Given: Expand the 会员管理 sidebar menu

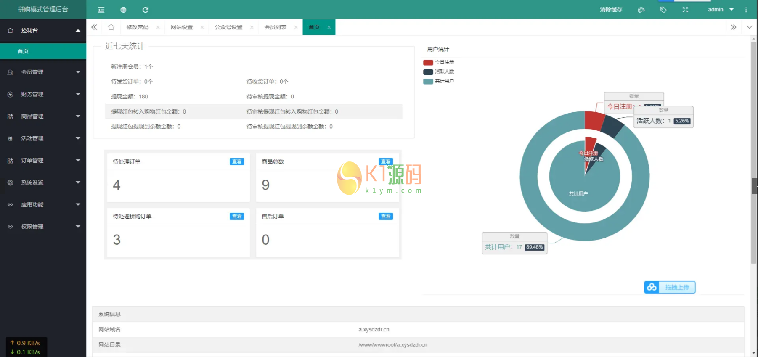Looking at the screenshot, I should (43, 72).
